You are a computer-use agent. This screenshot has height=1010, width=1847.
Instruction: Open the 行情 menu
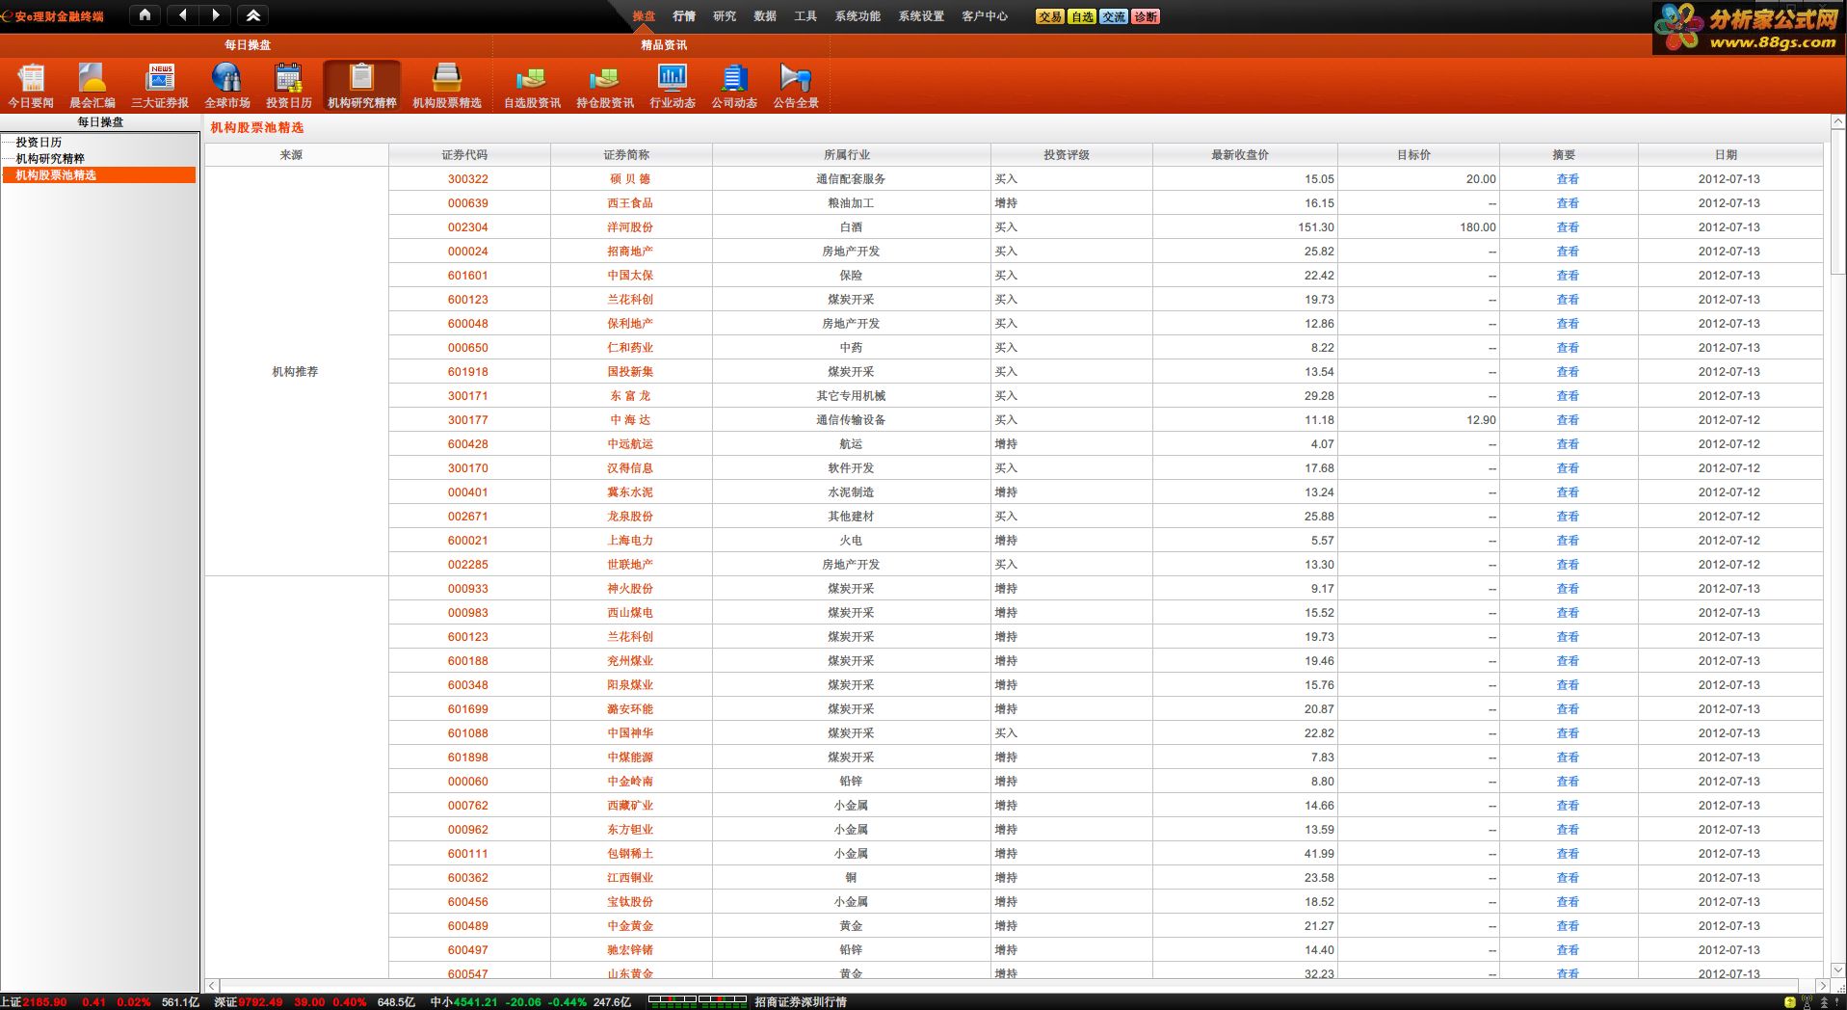684,16
